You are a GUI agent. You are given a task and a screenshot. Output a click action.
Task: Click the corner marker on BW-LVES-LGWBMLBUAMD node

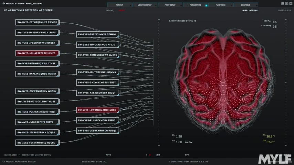tap(118, 112)
